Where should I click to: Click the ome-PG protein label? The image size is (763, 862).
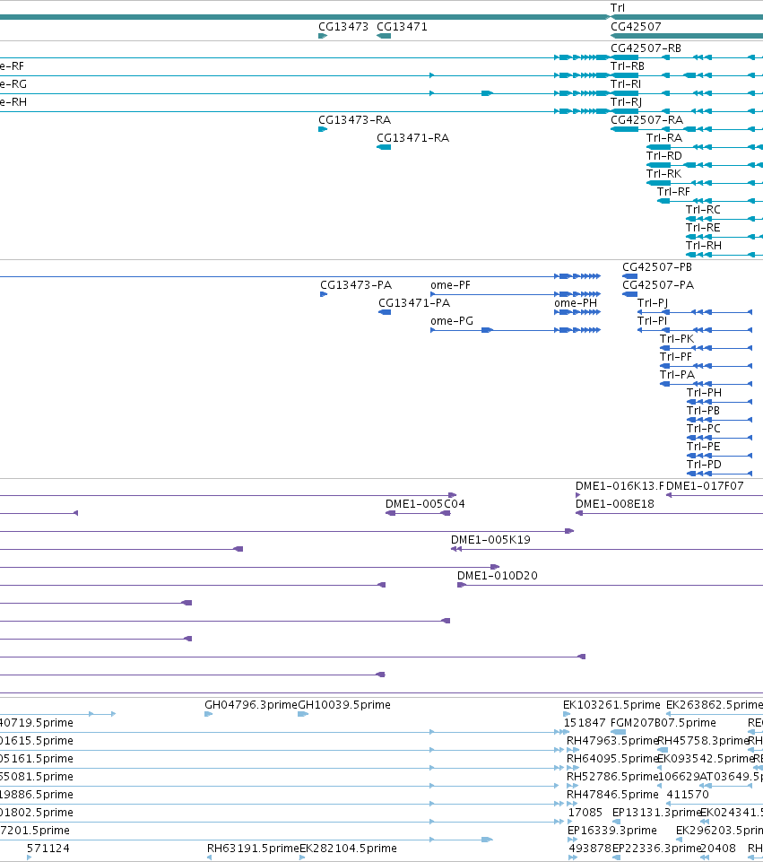pyautogui.click(x=452, y=321)
